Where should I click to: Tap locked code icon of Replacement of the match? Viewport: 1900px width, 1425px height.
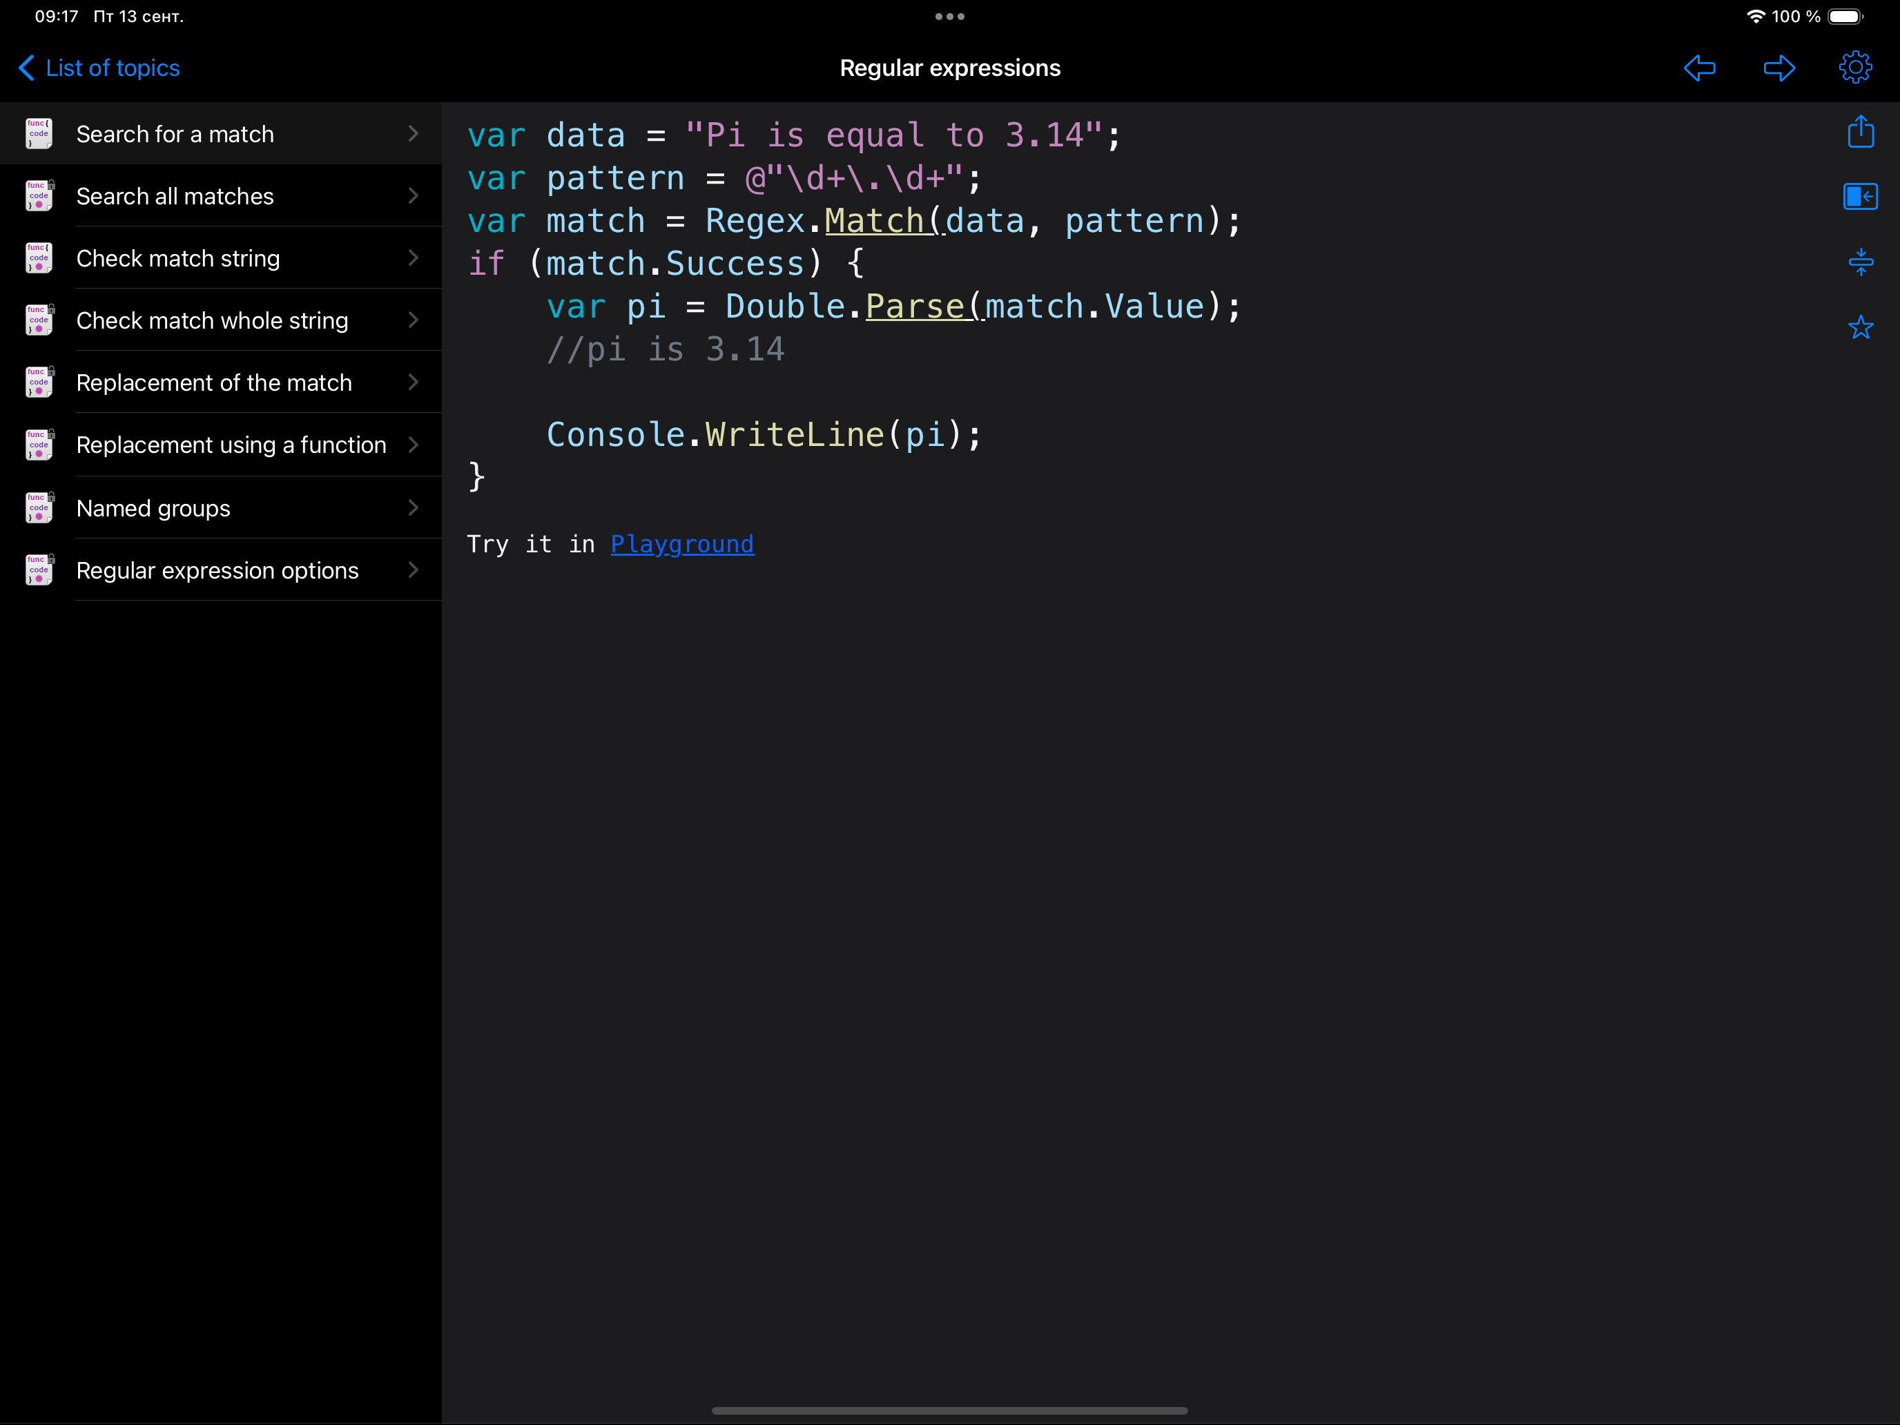pyautogui.click(x=39, y=382)
